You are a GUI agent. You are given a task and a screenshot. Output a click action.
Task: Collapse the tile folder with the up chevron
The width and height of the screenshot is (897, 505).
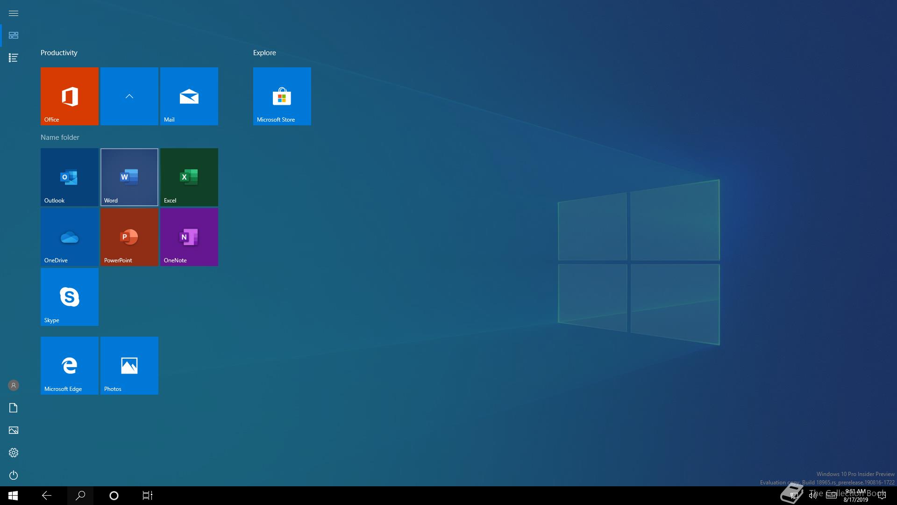click(129, 96)
